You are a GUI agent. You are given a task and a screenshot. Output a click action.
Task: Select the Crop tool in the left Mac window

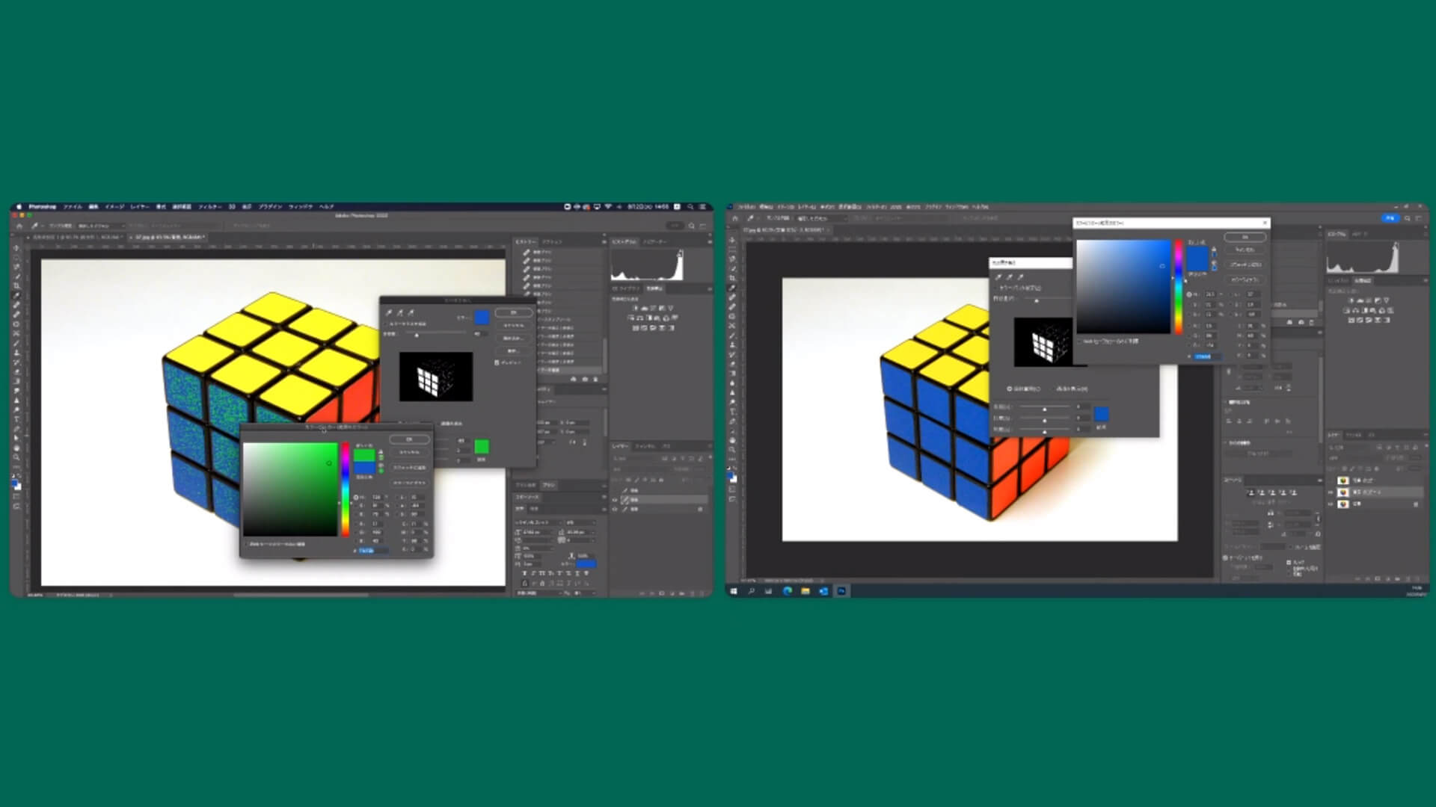point(16,286)
